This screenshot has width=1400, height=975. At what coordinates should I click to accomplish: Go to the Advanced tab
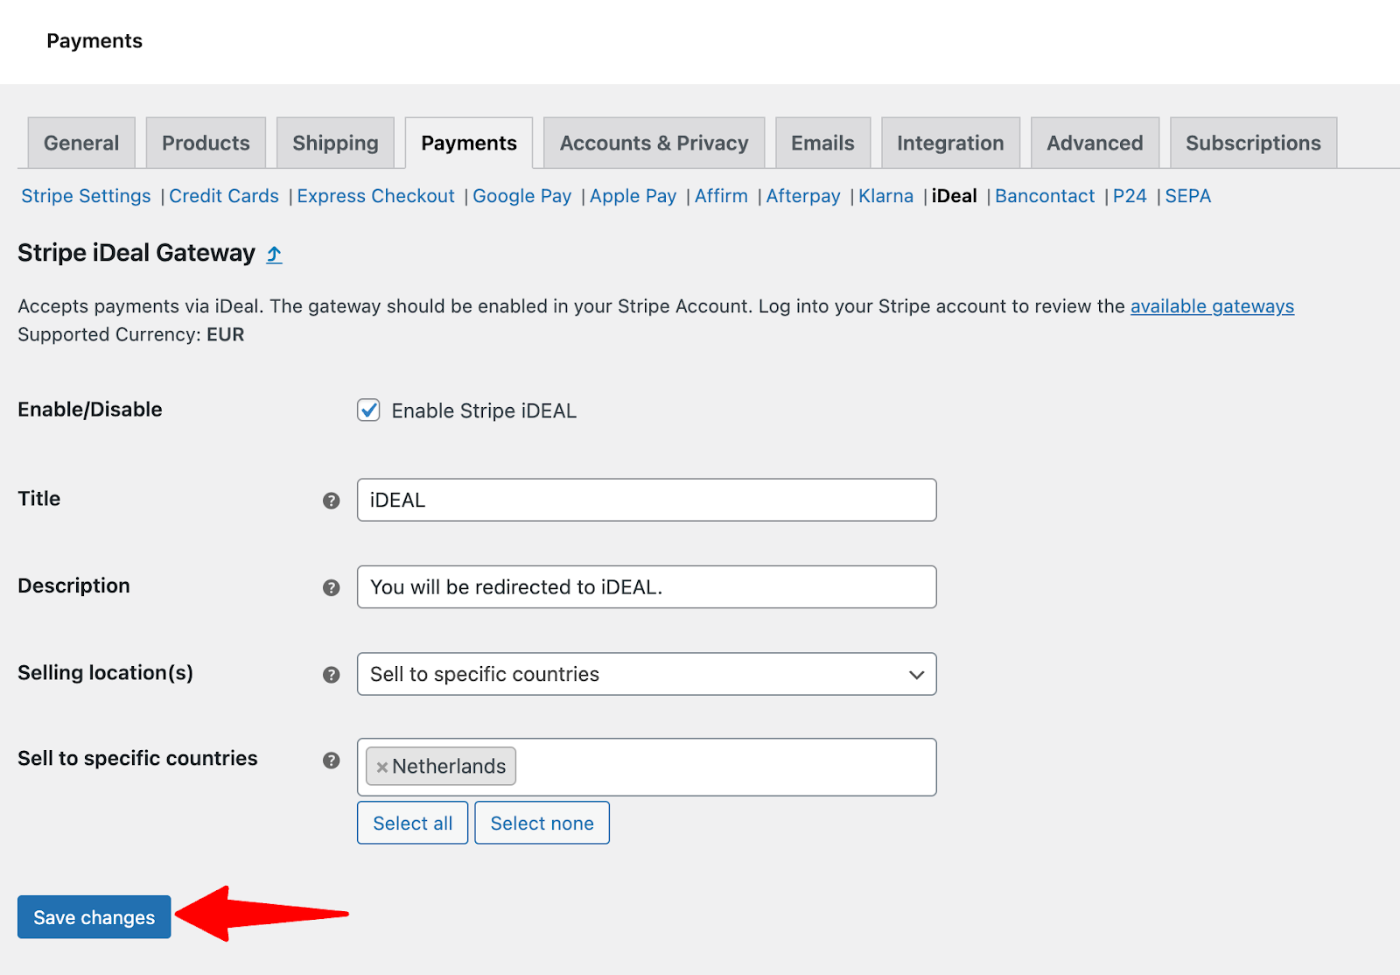point(1095,143)
